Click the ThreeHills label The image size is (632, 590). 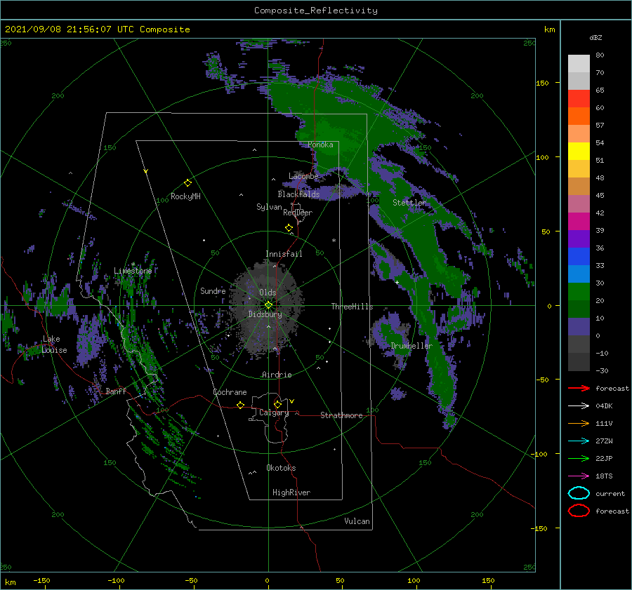click(352, 307)
